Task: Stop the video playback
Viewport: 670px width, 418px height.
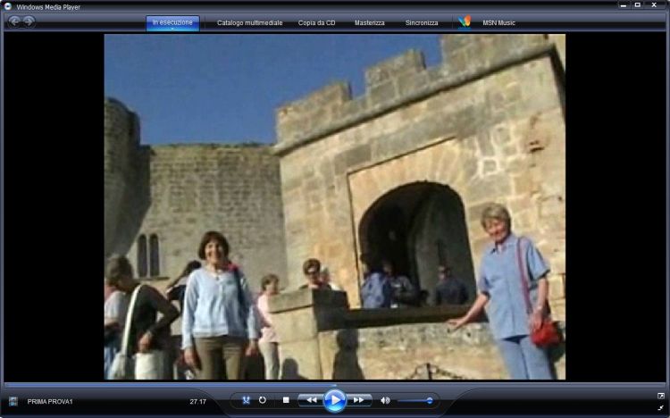Action: pyautogui.click(x=286, y=400)
